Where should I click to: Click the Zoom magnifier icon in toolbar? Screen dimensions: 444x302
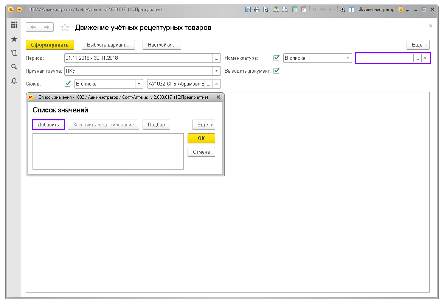coord(343,9)
